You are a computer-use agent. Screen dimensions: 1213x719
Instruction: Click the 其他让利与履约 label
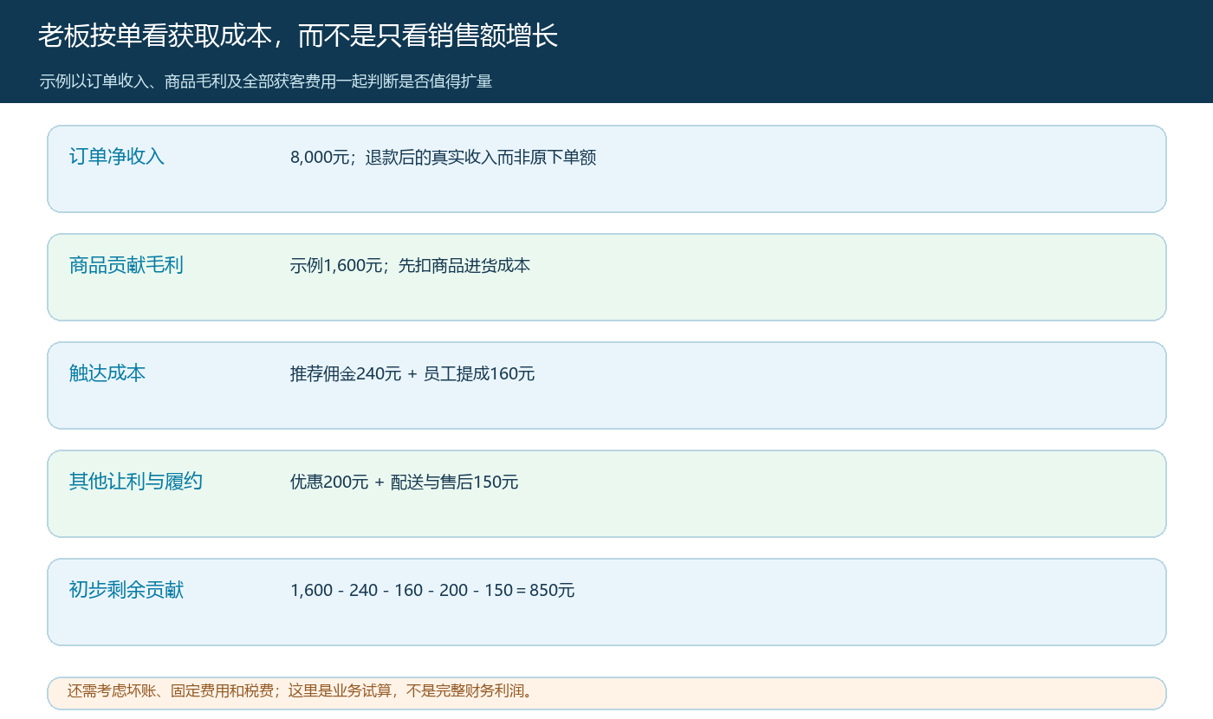pos(136,482)
